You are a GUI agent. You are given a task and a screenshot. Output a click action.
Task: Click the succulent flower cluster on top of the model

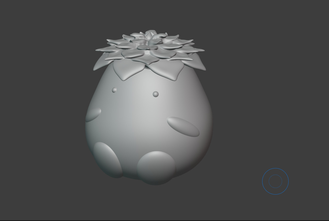[x=150, y=55]
